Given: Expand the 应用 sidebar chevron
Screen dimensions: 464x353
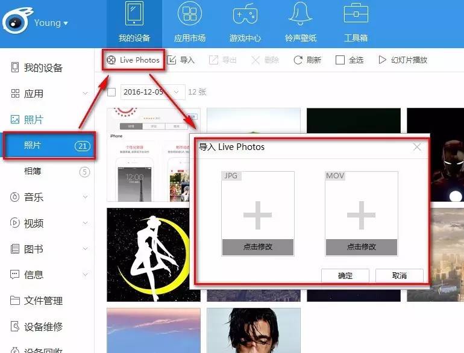Looking at the screenshot, I should (x=85, y=93).
